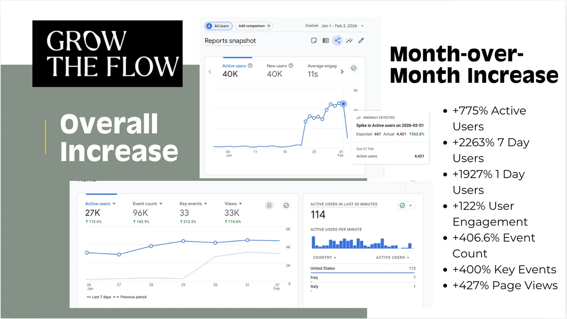Select the Active users 40K metric tab
This screenshot has width=567, height=319.
point(237,70)
